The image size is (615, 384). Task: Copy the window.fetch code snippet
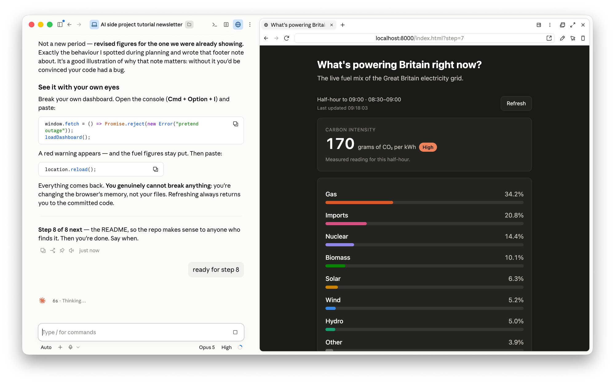(x=236, y=124)
